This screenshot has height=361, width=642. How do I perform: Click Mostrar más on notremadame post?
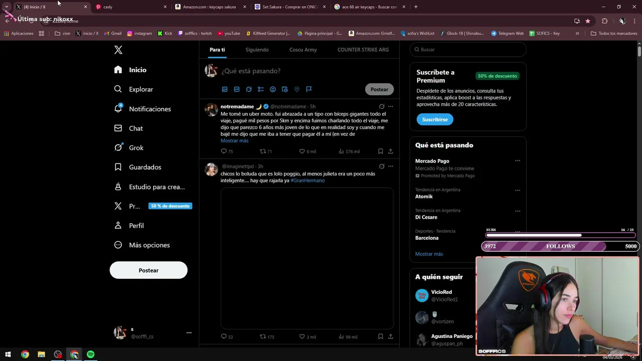[x=234, y=141]
